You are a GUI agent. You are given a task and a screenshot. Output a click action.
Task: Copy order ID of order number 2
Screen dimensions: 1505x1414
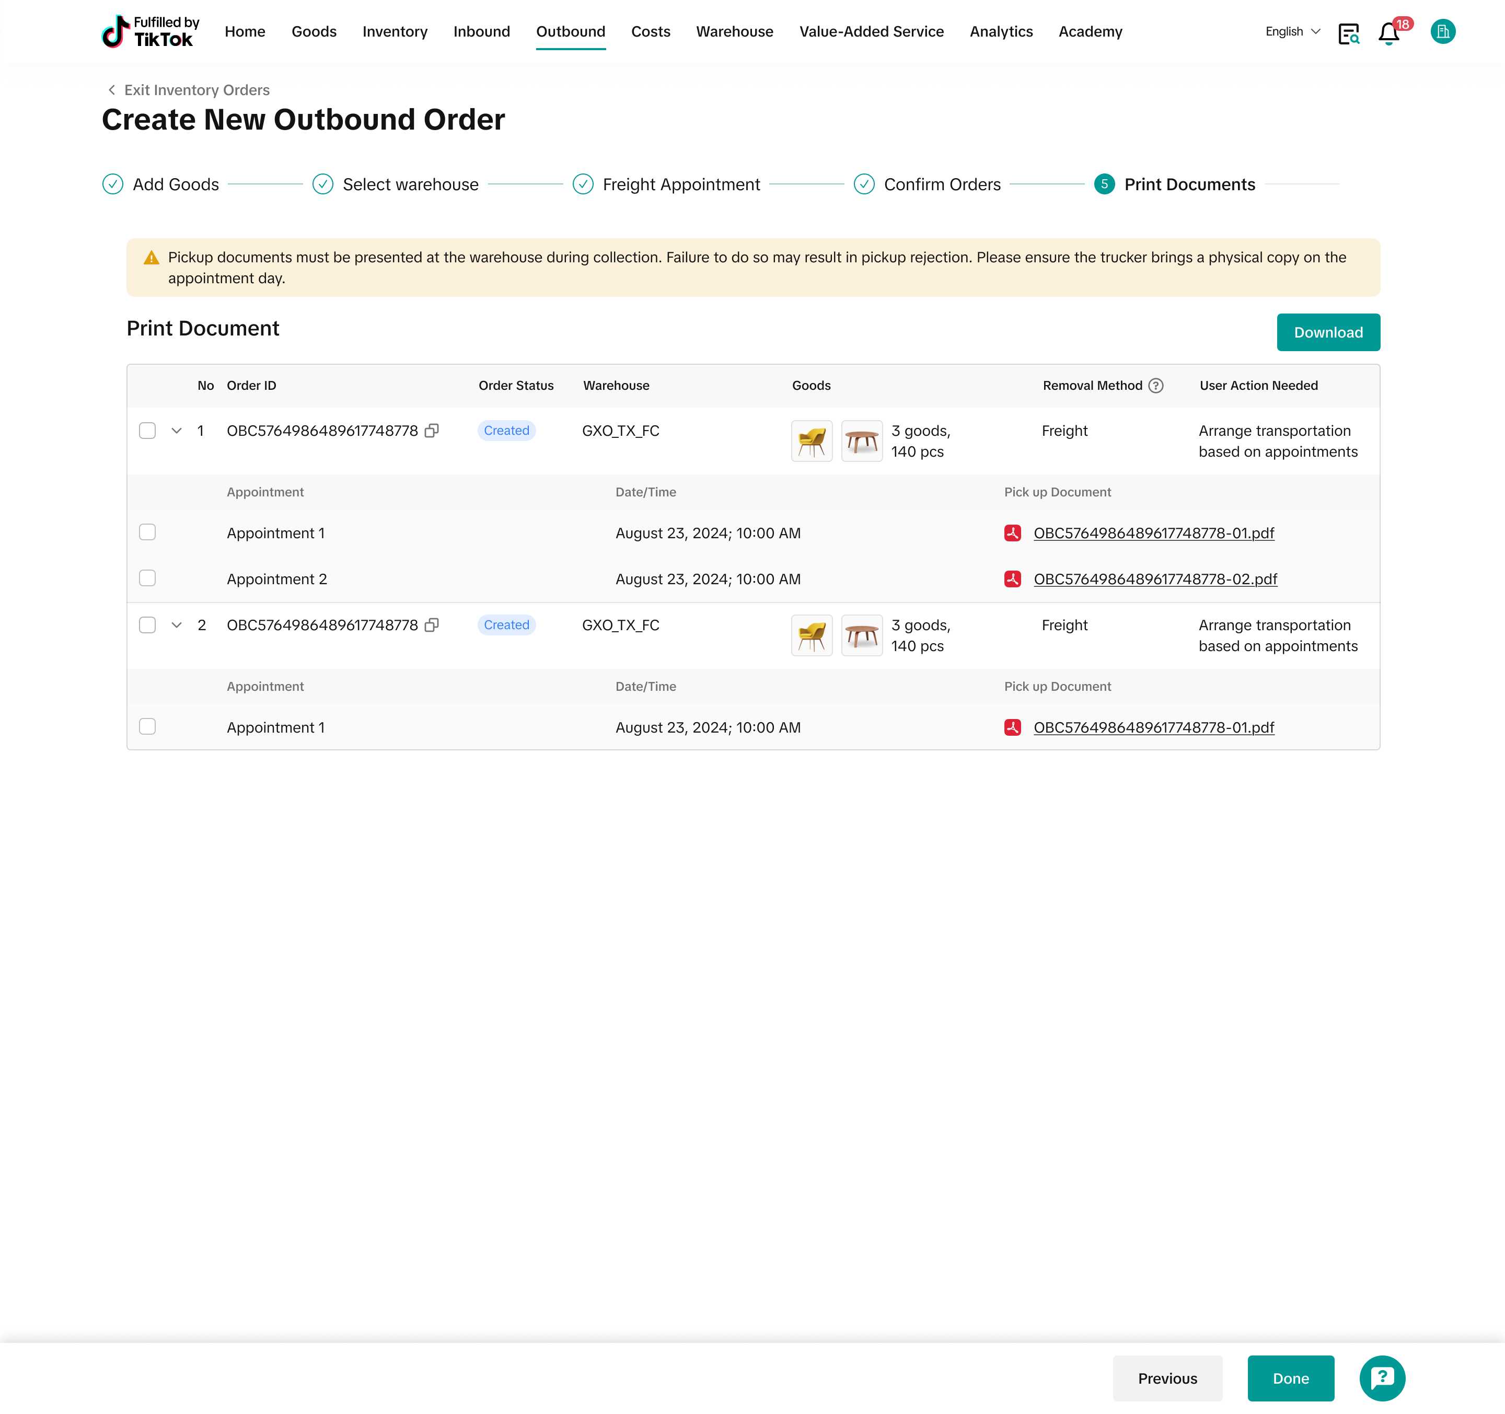432,625
